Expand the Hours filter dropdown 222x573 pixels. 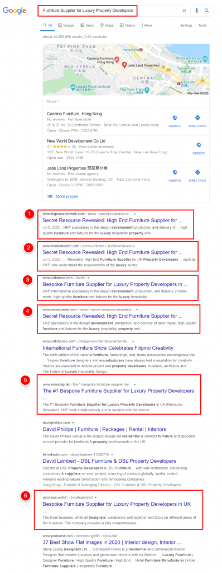click(x=53, y=101)
